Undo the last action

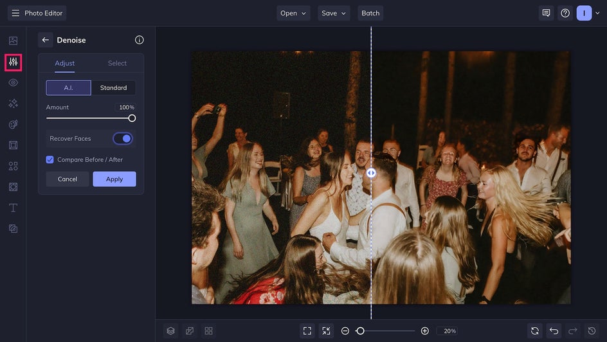coord(554,331)
